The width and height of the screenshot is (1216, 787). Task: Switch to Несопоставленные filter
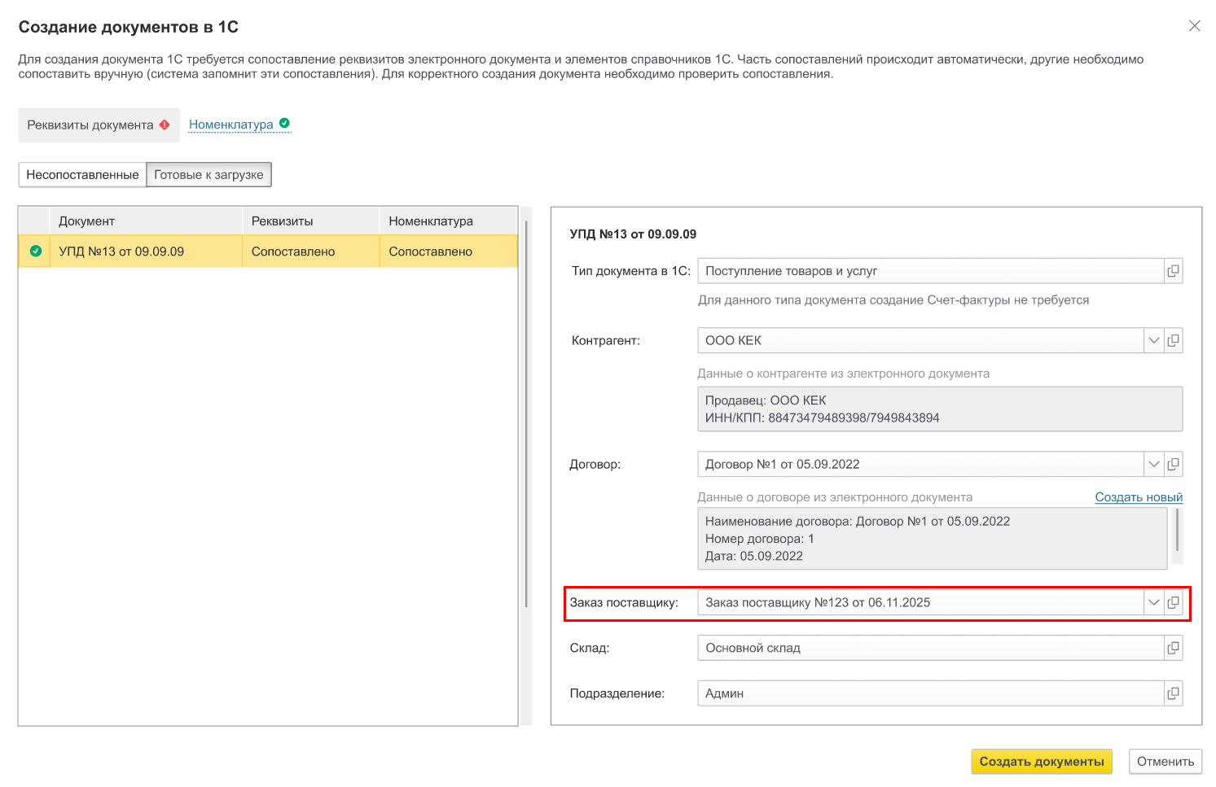tap(82, 175)
